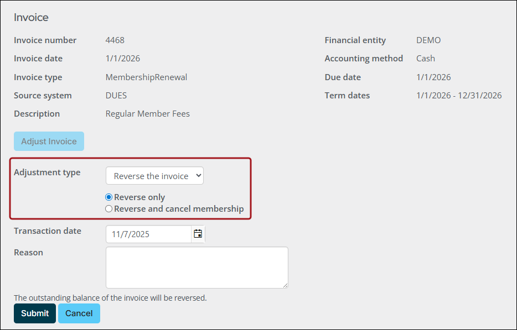Click the Adjust Invoice button
517x330 pixels.
point(49,141)
